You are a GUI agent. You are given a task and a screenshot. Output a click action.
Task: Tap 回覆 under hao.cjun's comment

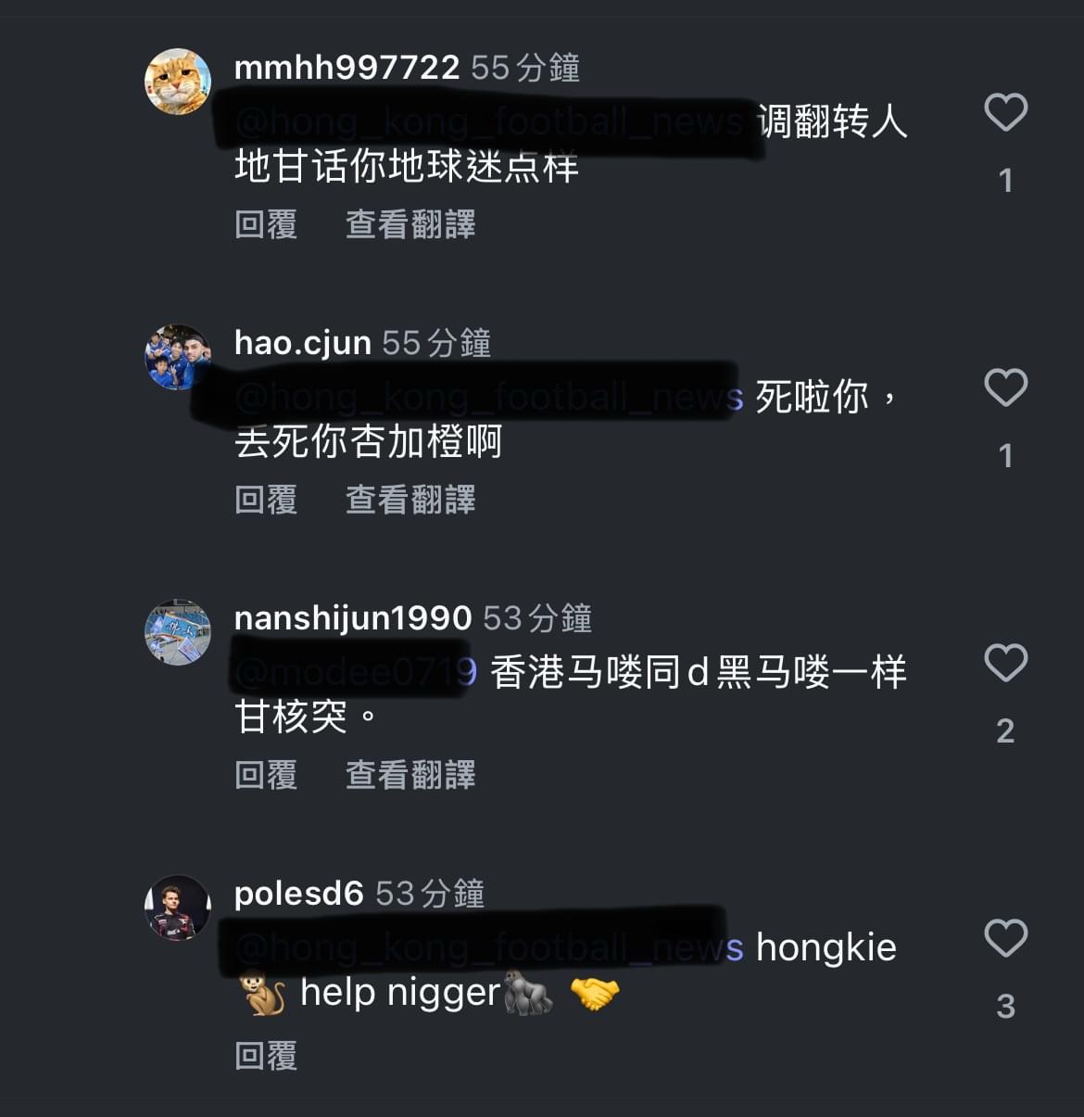coord(266,500)
